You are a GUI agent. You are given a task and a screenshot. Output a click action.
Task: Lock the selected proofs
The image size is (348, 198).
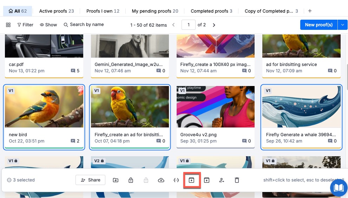tap(131, 180)
